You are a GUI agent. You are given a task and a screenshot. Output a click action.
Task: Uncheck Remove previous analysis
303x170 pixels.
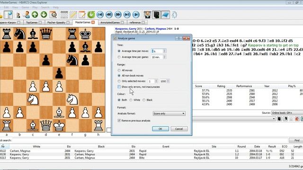coord(119,120)
